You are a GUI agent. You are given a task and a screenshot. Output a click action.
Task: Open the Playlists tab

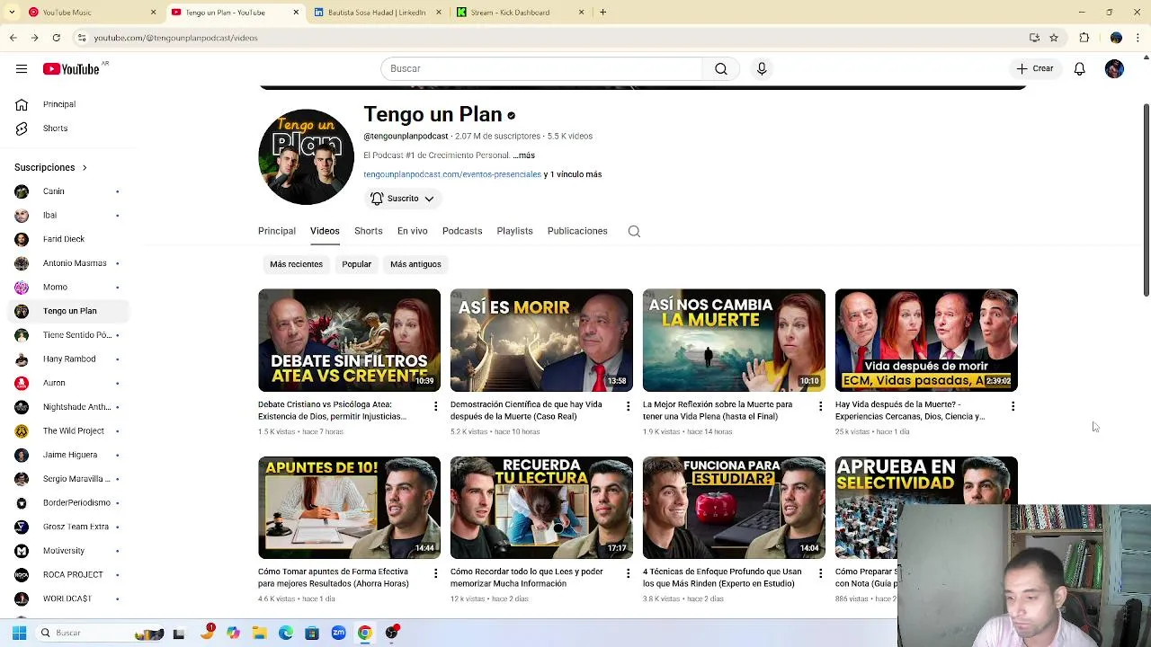(x=515, y=231)
